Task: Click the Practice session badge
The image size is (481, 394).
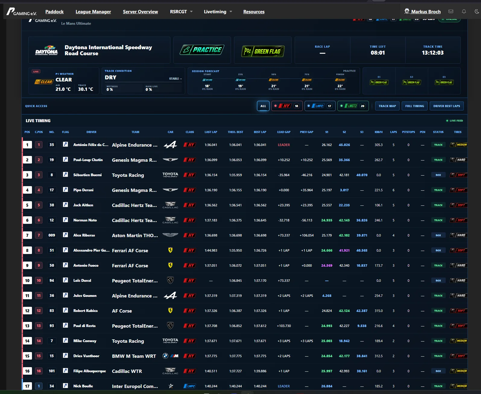Action: pyautogui.click(x=202, y=50)
